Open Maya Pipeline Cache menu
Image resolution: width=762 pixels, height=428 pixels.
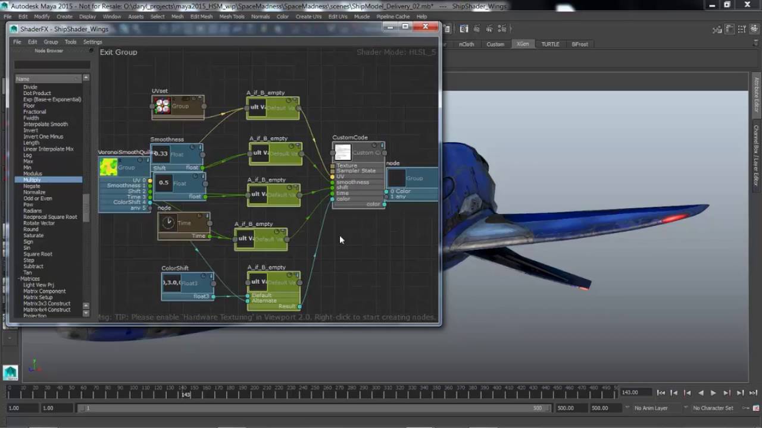[x=393, y=17]
